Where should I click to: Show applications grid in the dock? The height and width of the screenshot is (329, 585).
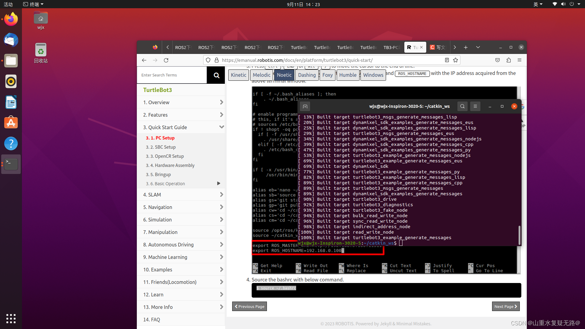pyautogui.click(x=11, y=318)
